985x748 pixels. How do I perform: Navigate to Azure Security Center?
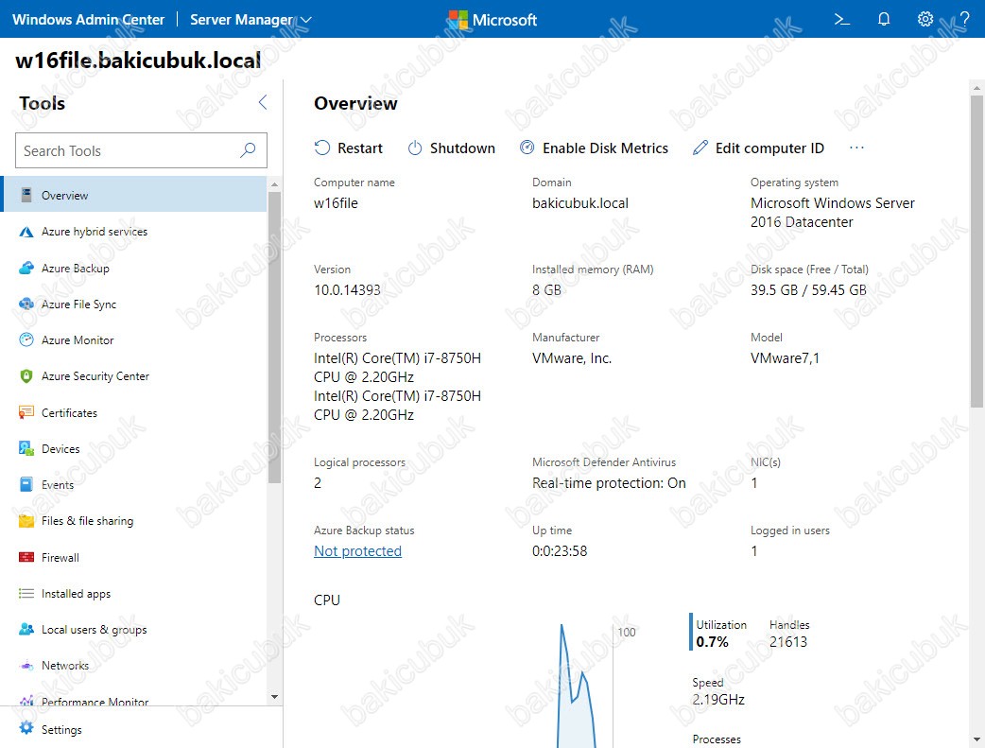click(x=135, y=375)
